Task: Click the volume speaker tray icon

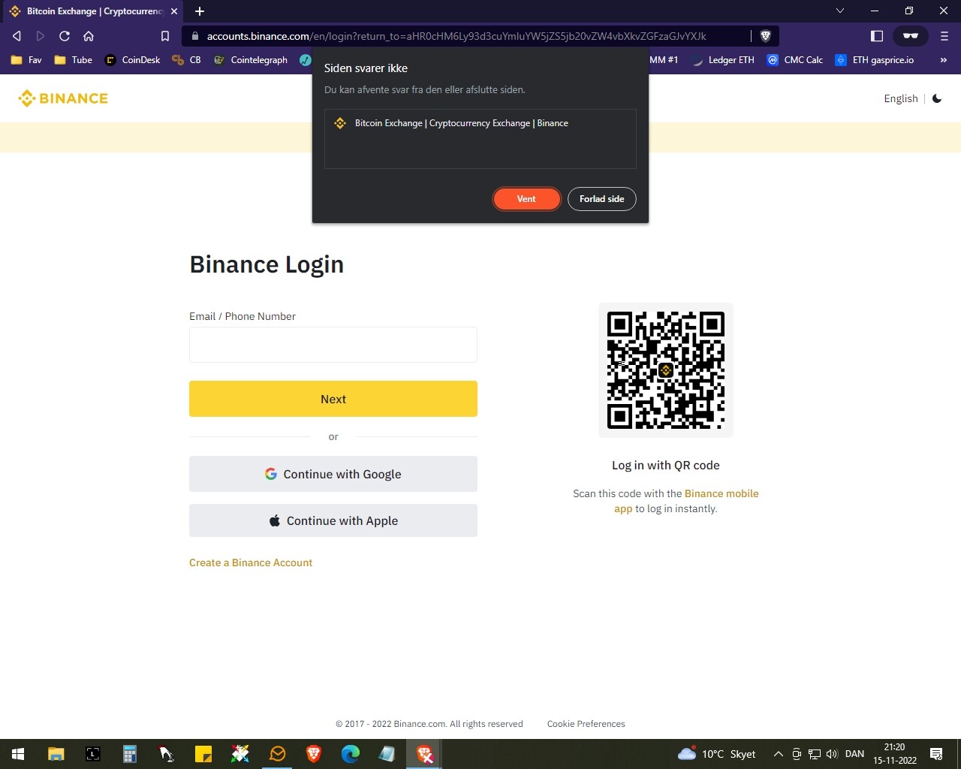Action: (x=832, y=754)
